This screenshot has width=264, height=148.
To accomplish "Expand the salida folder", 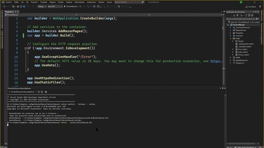I will [x=231, y=58].
